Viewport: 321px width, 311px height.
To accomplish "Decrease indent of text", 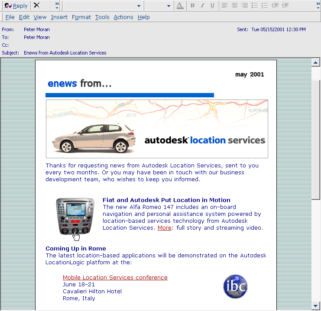I will (x=275, y=6).
